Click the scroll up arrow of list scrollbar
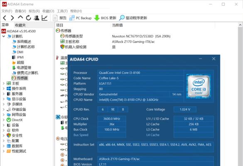This screenshot has height=166, width=243. [x=240, y=25]
